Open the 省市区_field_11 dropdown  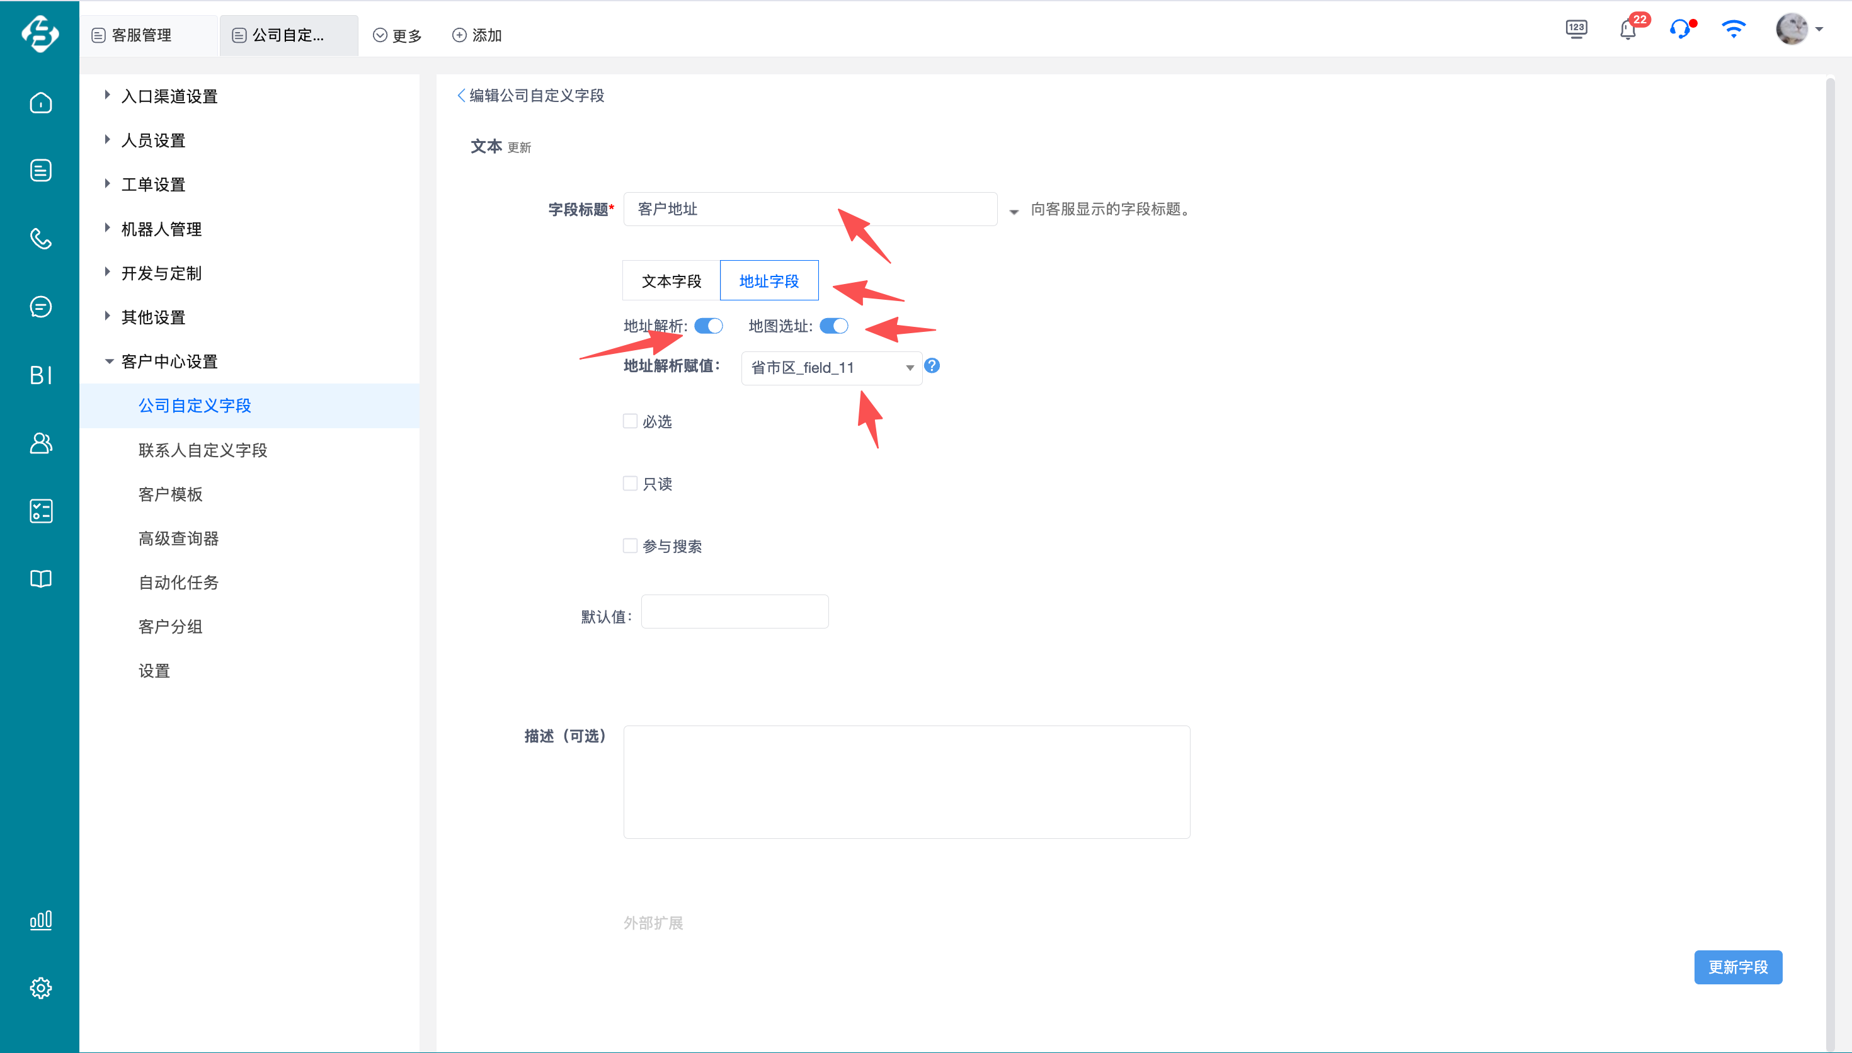coord(831,368)
